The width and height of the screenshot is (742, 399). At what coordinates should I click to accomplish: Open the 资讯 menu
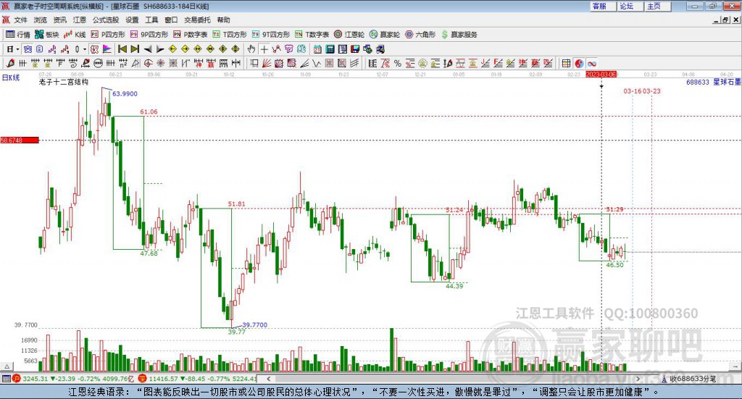pyautogui.click(x=59, y=20)
